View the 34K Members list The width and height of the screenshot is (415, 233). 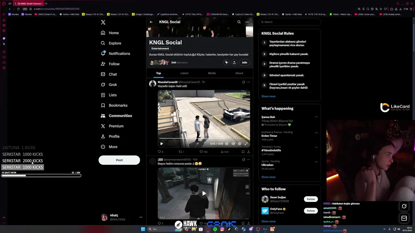[x=179, y=62]
